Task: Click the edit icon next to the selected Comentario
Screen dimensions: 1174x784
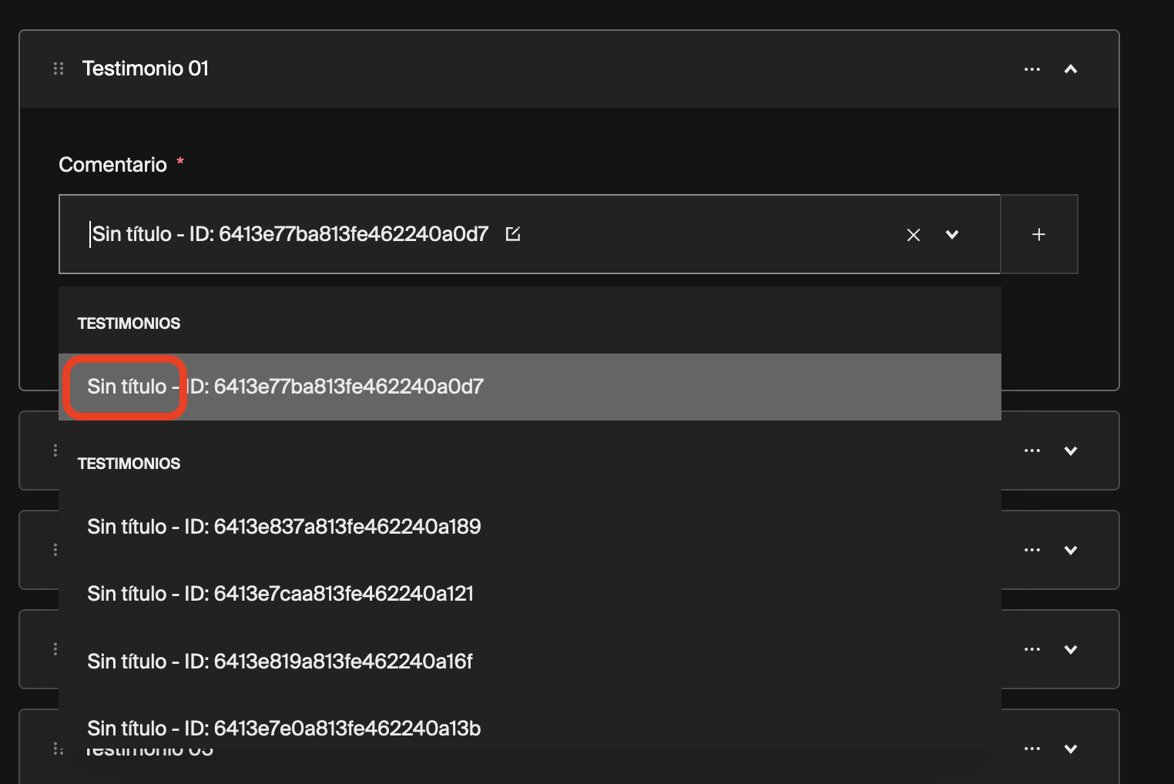Action: [513, 233]
